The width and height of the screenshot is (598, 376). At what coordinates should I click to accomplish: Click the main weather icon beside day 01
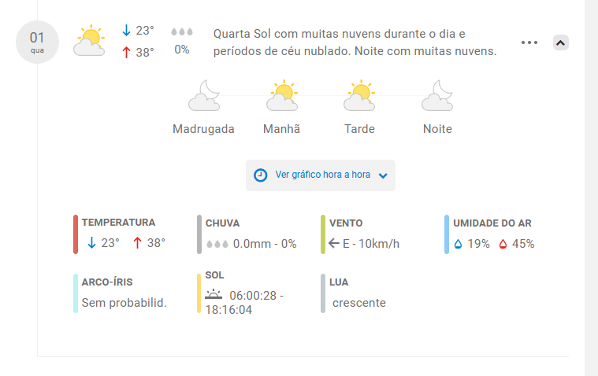coord(89,41)
